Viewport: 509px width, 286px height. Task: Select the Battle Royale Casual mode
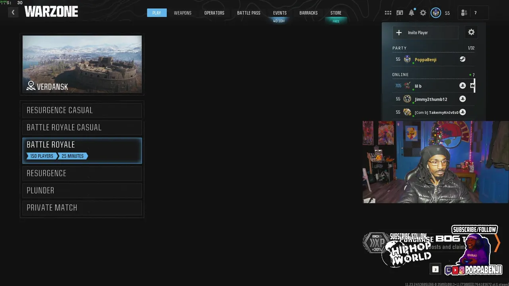82,128
